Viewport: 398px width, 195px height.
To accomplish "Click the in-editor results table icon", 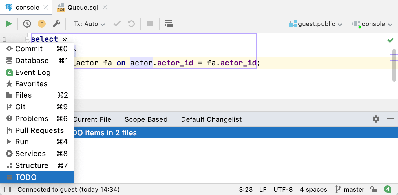I will tap(169, 24).
